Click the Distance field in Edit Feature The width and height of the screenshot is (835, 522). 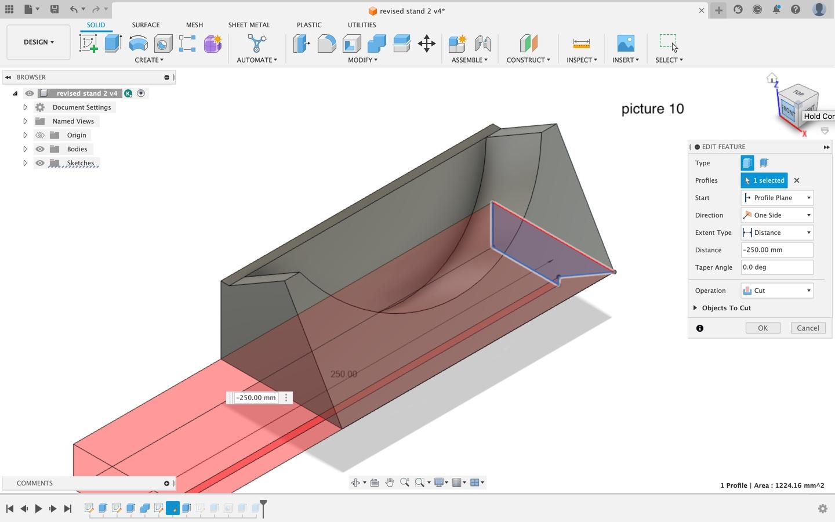pos(777,250)
